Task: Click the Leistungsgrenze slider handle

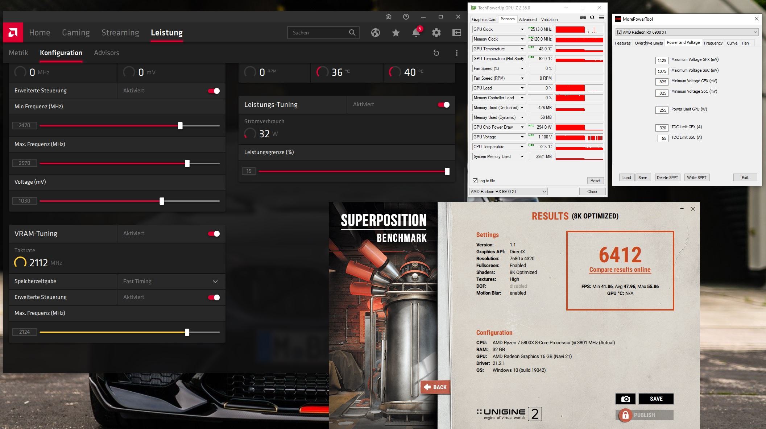Action: tap(447, 171)
